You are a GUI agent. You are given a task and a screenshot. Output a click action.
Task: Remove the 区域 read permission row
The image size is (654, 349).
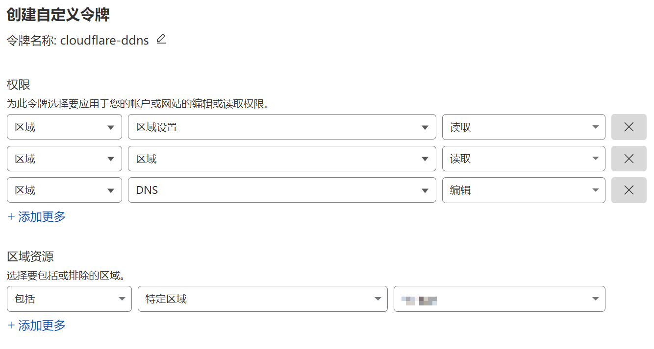pyautogui.click(x=629, y=159)
